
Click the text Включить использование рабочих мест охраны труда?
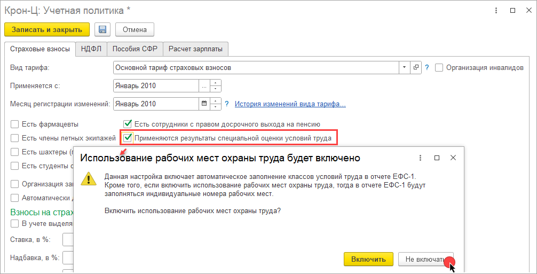click(x=192, y=210)
